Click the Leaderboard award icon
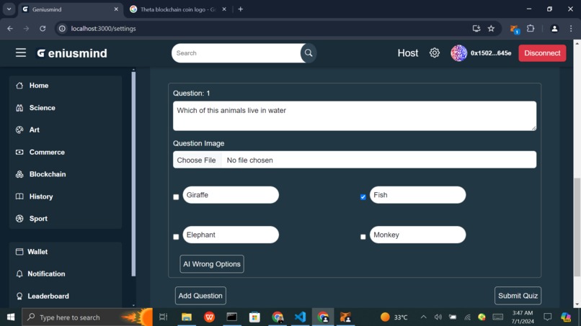Screen dimensions: 581x326 (x=19, y=296)
